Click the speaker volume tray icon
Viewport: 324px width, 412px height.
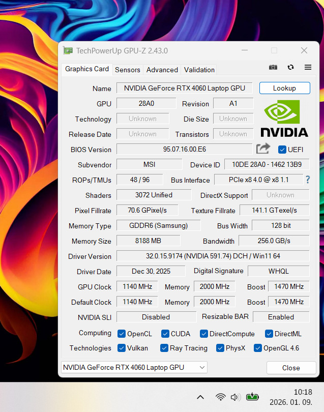point(235,397)
